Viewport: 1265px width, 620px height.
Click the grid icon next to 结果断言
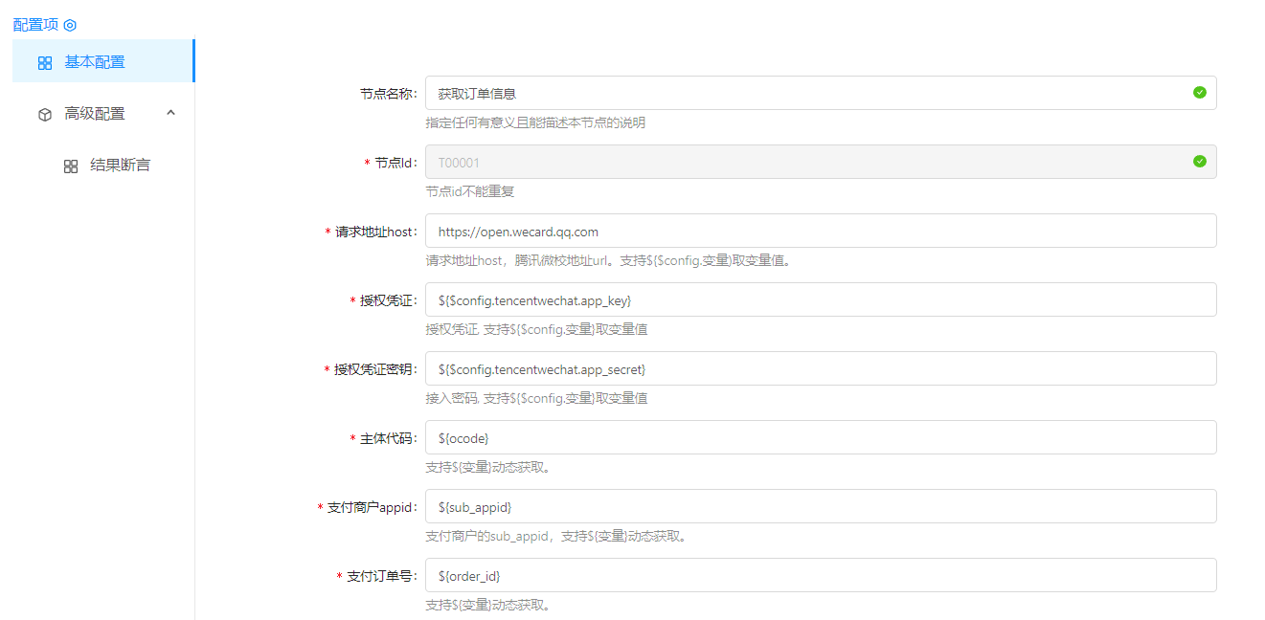pos(71,166)
